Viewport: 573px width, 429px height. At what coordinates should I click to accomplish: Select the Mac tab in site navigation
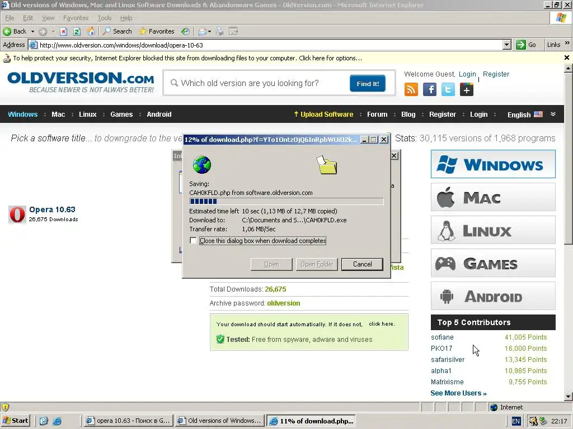pos(58,114)
